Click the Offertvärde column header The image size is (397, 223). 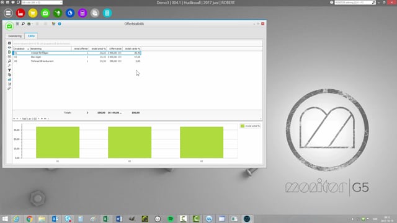115,48
